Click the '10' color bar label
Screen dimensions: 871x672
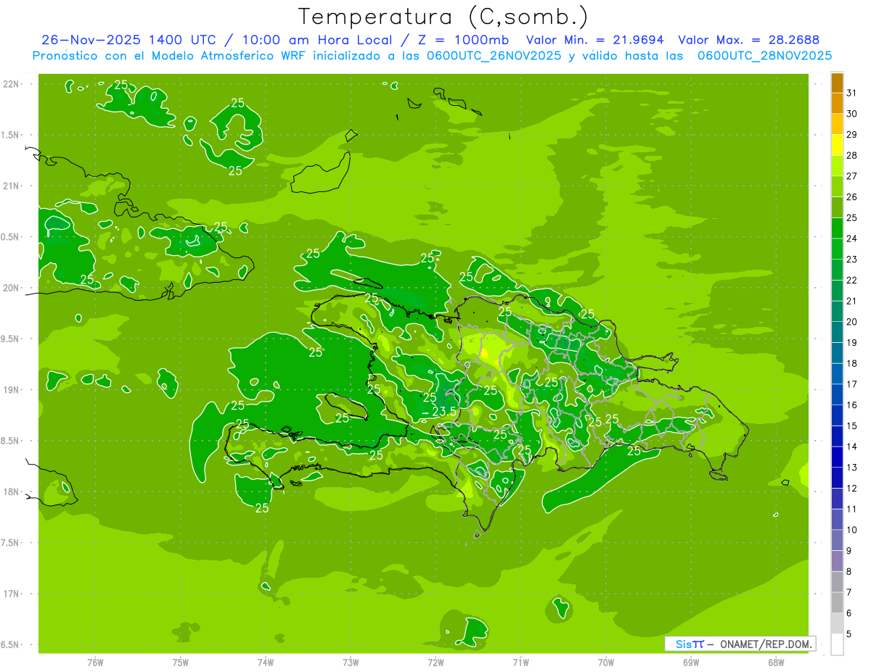(x=851, y=530)
